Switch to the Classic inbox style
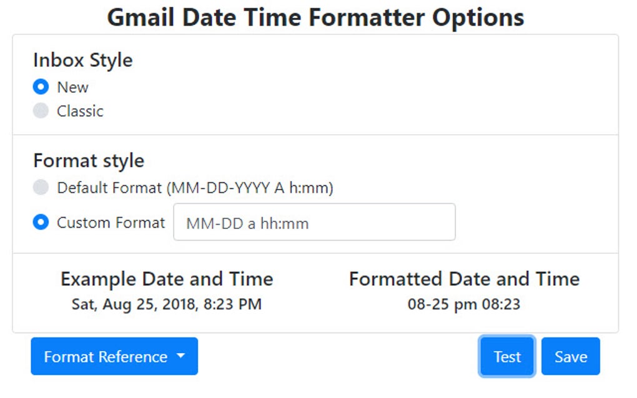This screenshot has height=398, width=637. 41,110
